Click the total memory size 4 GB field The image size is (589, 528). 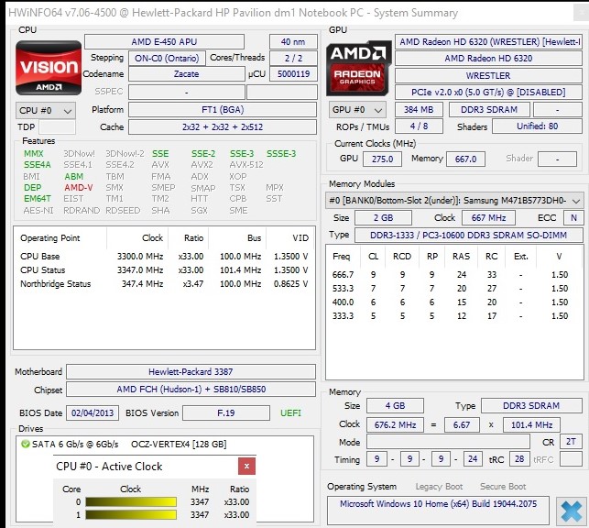395,406
